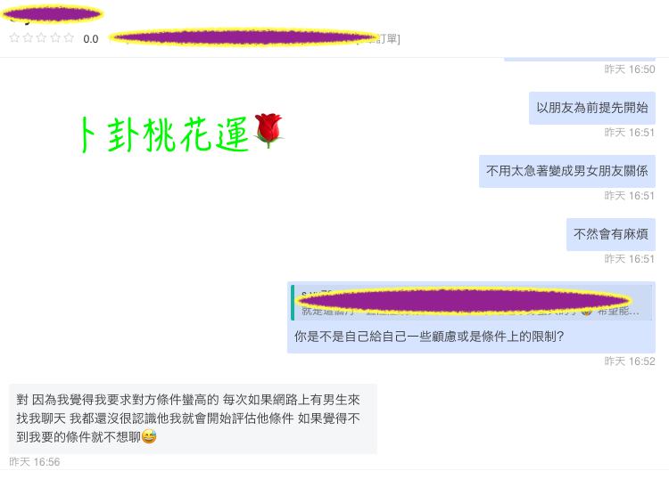Click the 訂單 label in header
The width and height of the screenshot is (669, 479).
(x=388, y=39)
